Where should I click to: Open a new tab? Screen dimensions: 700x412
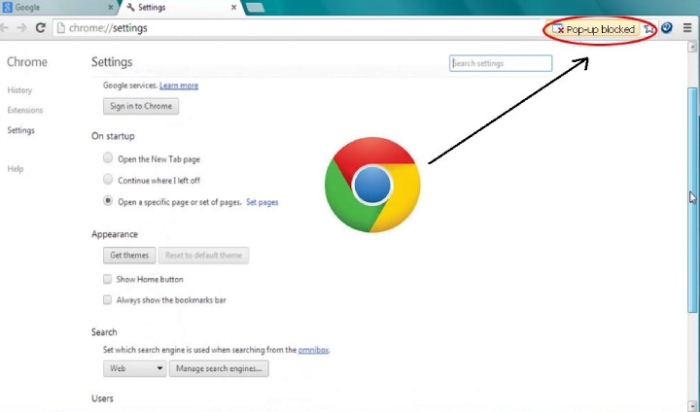(255, 7)
